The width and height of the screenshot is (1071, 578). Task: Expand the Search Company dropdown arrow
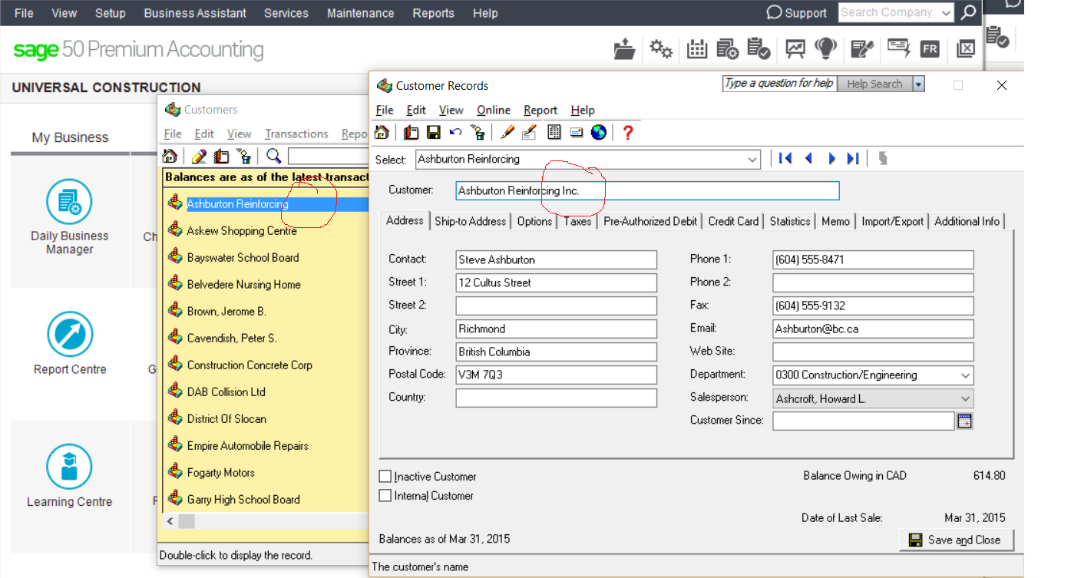[946, 13]
